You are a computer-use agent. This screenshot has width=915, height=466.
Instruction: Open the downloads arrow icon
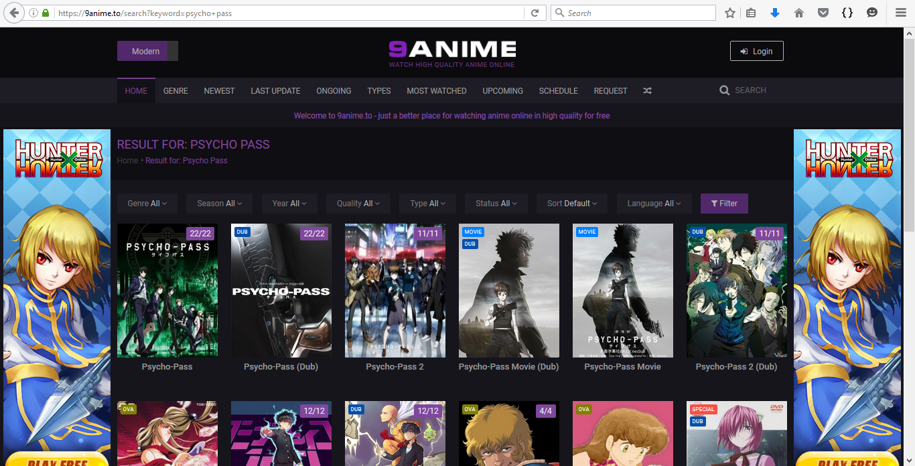(x=775, y=13)
